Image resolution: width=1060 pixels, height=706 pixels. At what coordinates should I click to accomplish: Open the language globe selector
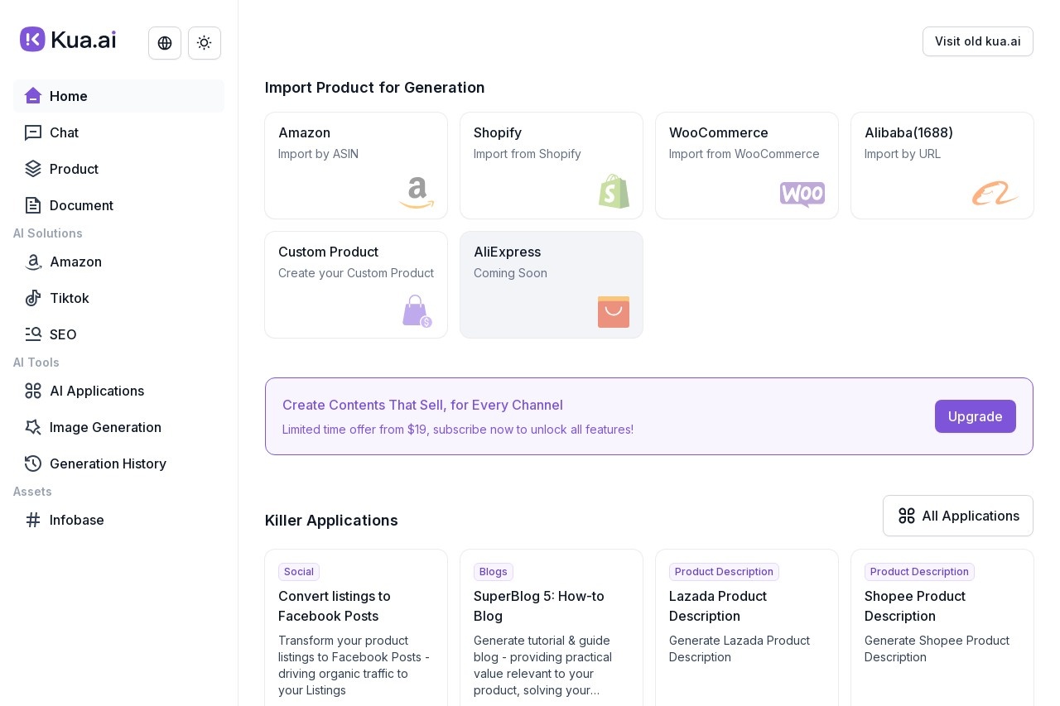[165, 43]
